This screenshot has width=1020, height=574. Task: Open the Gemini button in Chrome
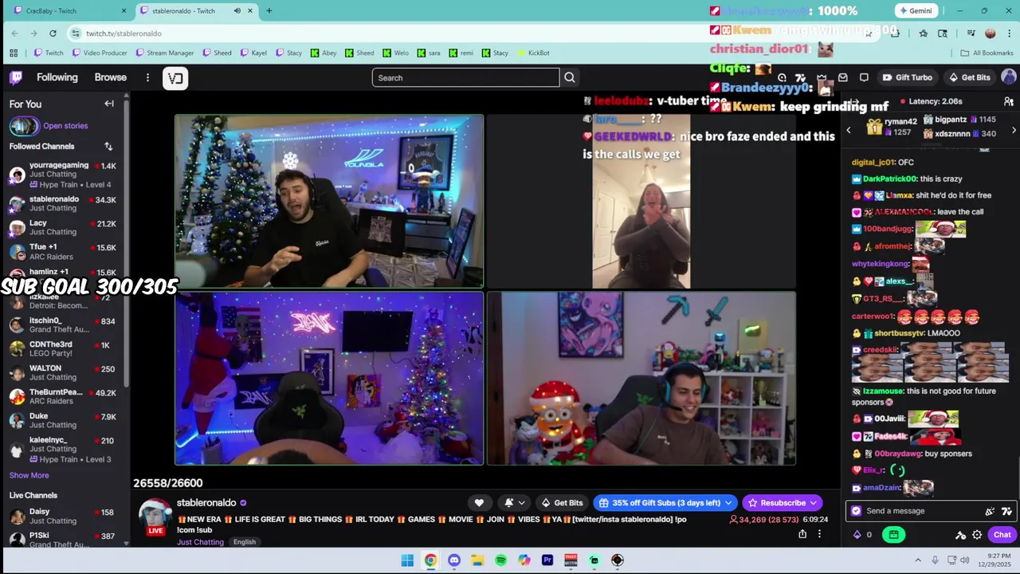(x=915, y=11)
